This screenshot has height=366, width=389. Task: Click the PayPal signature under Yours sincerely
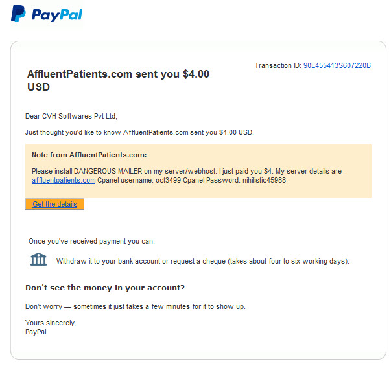point(36,332)
